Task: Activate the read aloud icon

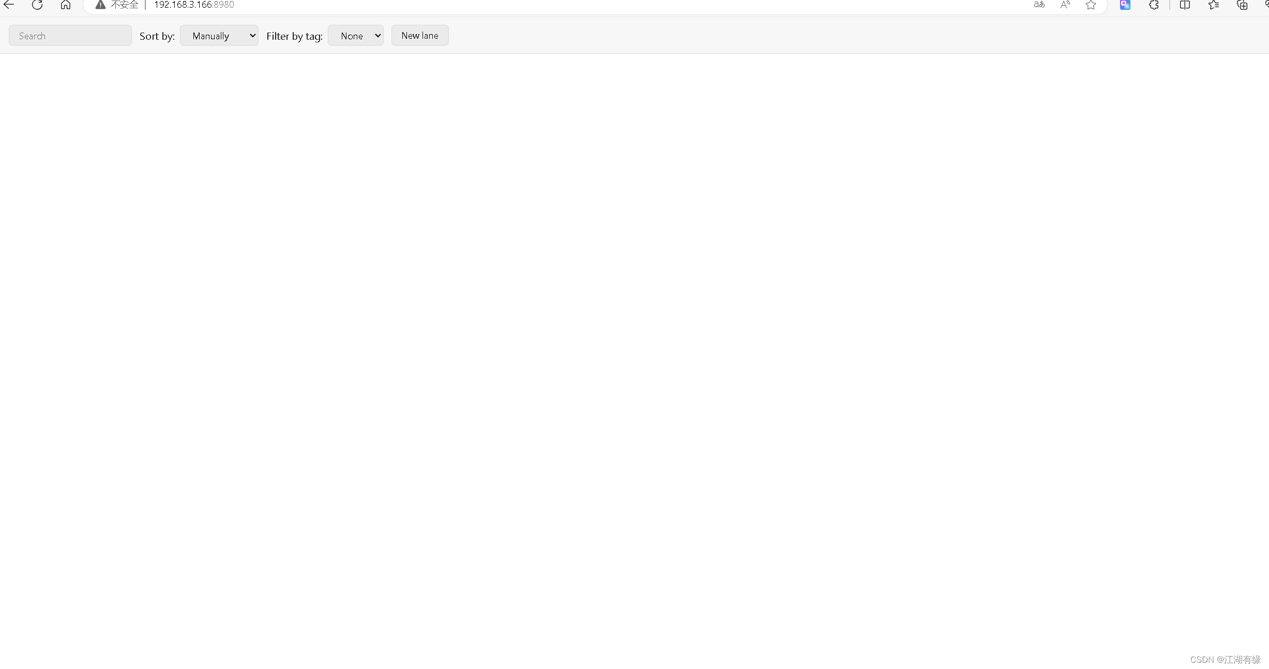Action: coord(1065,5)
